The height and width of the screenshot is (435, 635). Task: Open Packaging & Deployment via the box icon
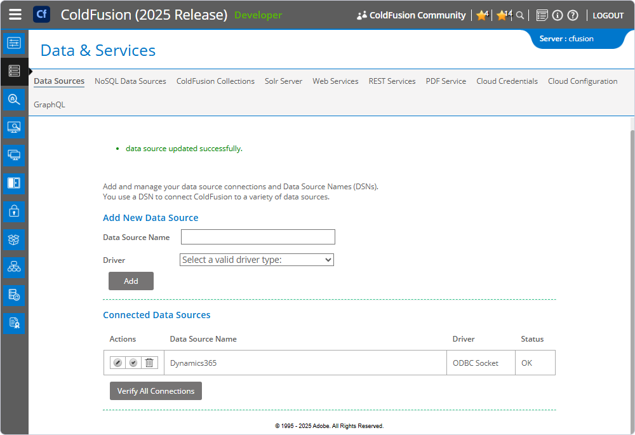pyautogui.click(x=14, y=239)
